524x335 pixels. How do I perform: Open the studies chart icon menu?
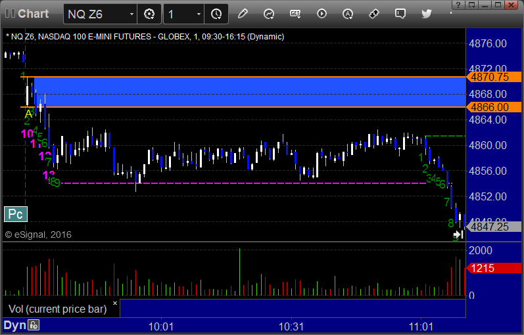tap(269, 14)
